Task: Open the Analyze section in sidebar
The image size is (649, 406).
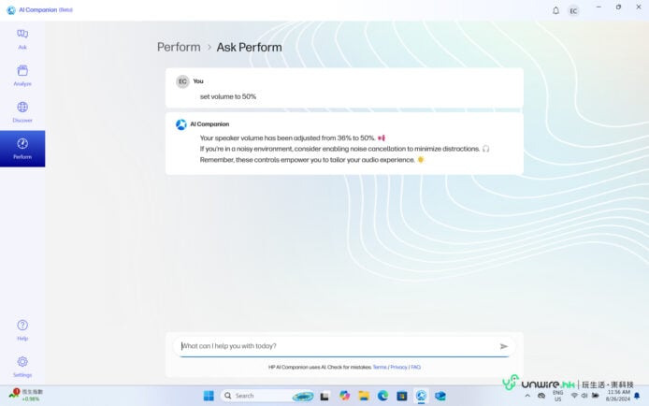Action: coord(22,75)
